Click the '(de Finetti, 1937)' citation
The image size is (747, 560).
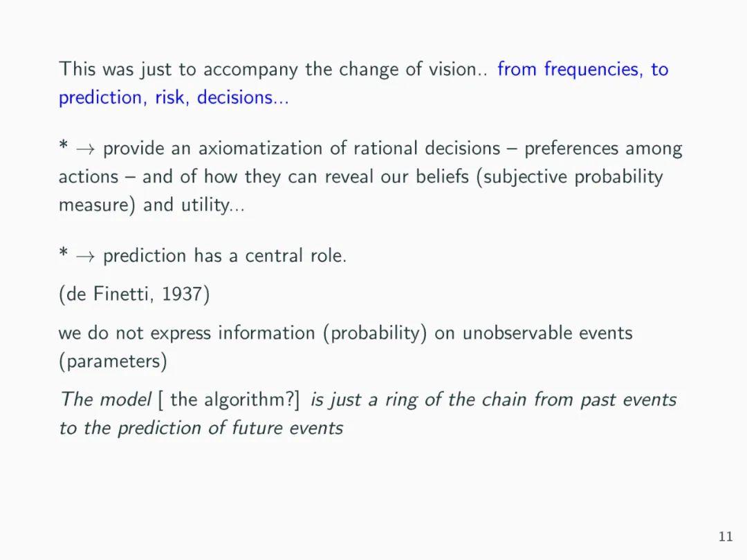[134, 294]
